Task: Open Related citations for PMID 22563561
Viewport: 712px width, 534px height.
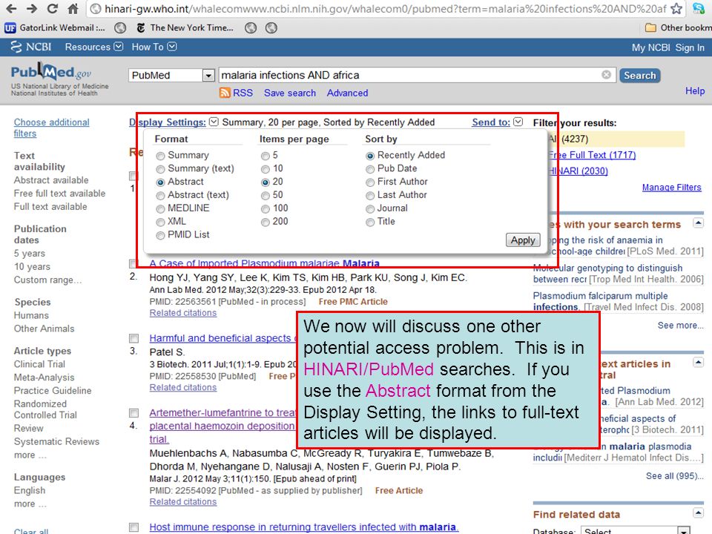Action: [x=183, y=313]
